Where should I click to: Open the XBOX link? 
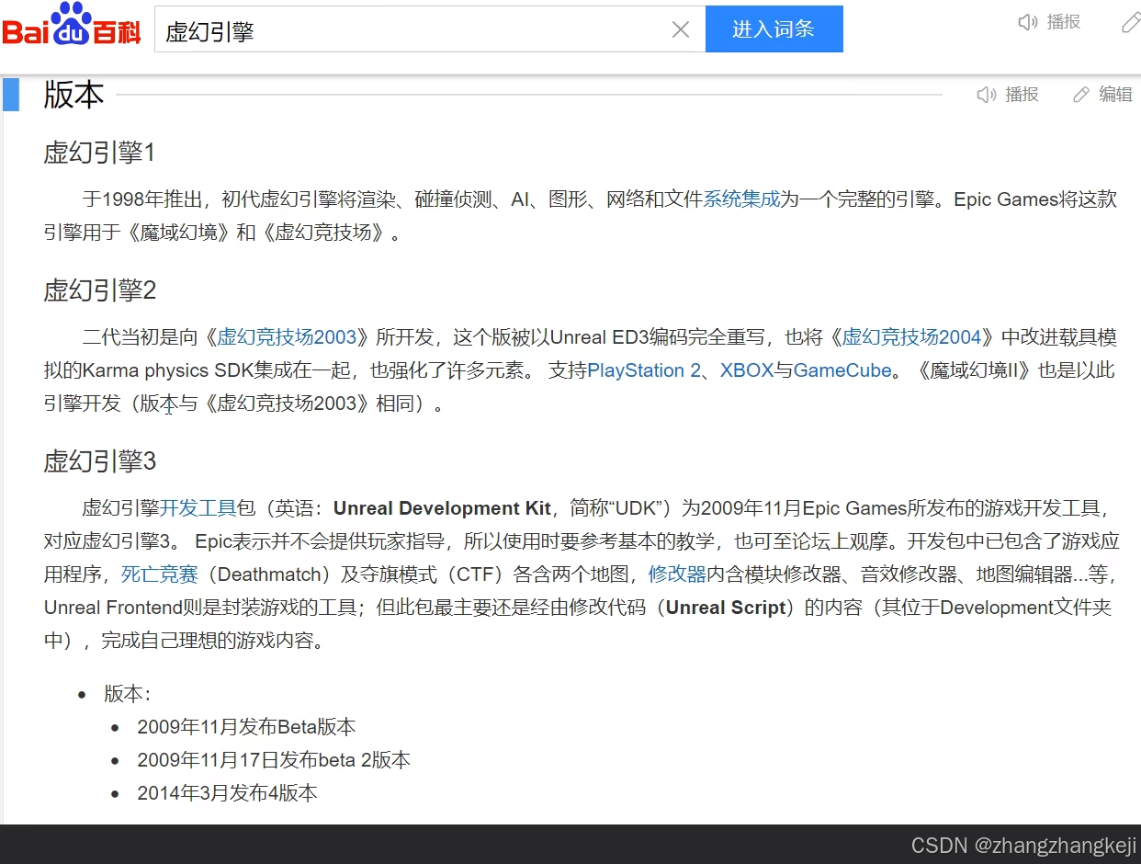click(747, 371)
